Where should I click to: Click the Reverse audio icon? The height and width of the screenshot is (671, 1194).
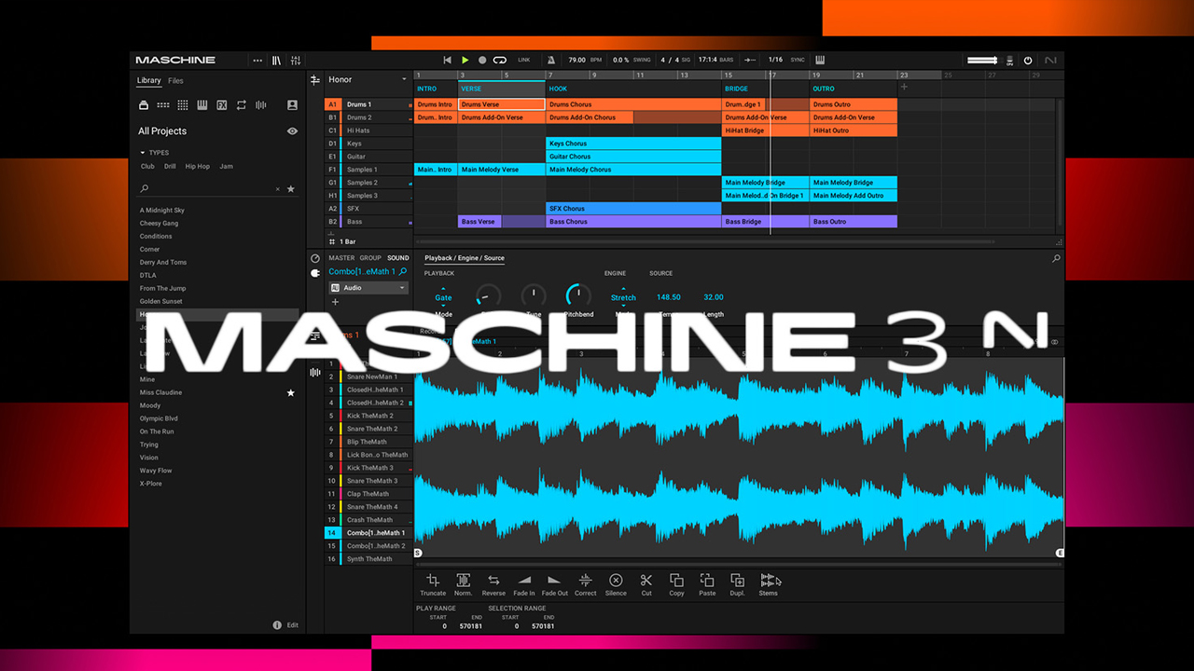493,581
